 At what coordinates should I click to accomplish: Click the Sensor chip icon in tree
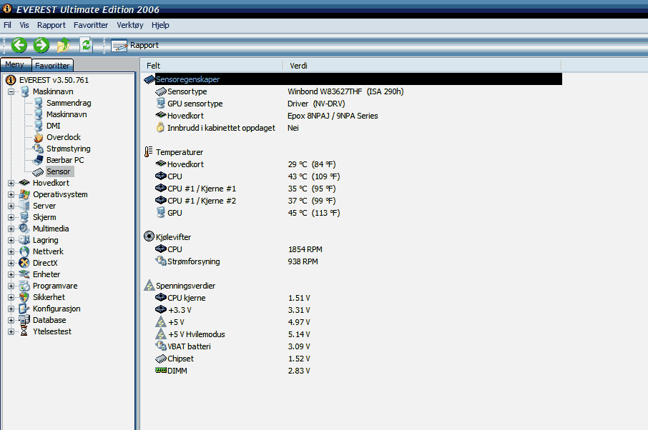pyautogui.click(x=39, y=171)
